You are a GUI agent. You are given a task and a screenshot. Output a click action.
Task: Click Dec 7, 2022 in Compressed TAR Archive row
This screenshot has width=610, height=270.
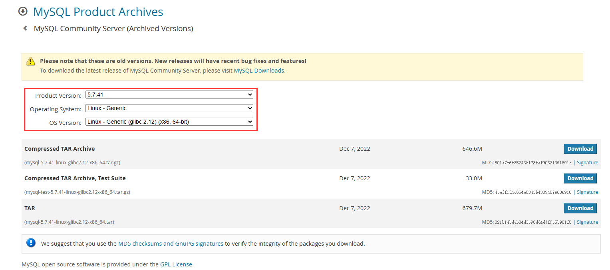click(x=355, y=149)
